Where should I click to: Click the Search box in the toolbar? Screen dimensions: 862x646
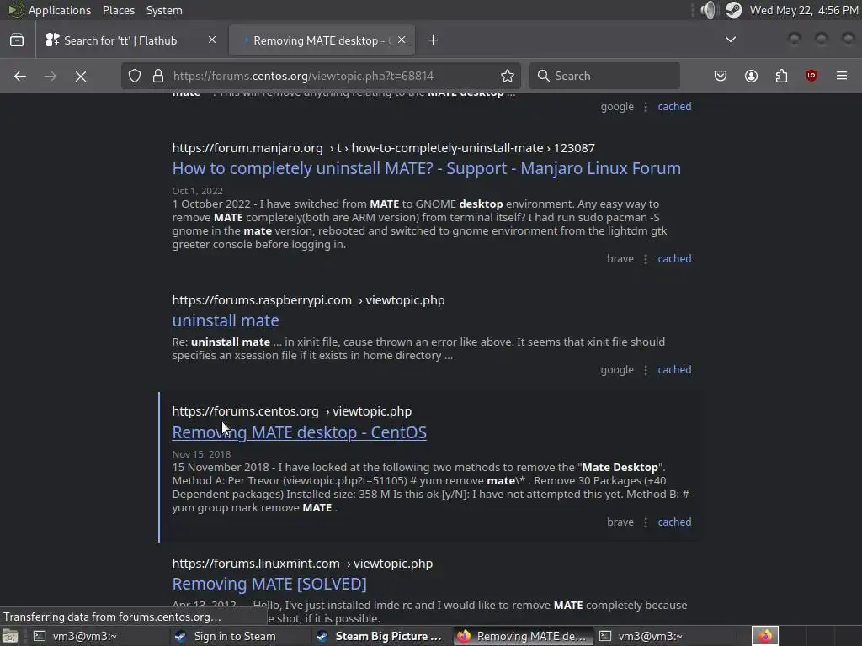[x=604, y=76]
